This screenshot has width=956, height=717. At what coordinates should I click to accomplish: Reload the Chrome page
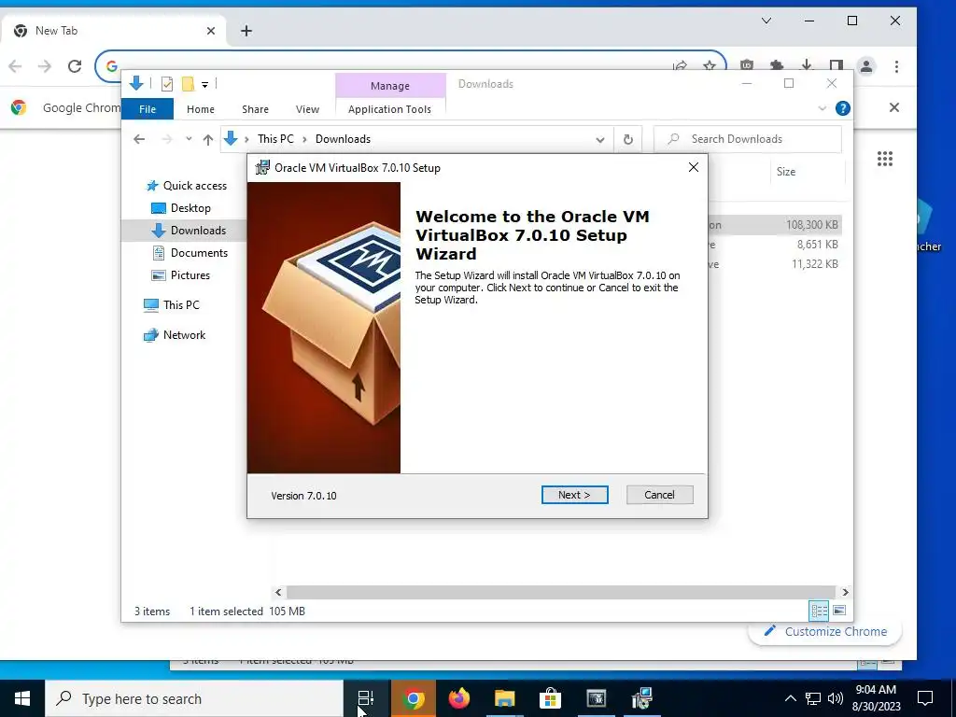coord(75,66)
